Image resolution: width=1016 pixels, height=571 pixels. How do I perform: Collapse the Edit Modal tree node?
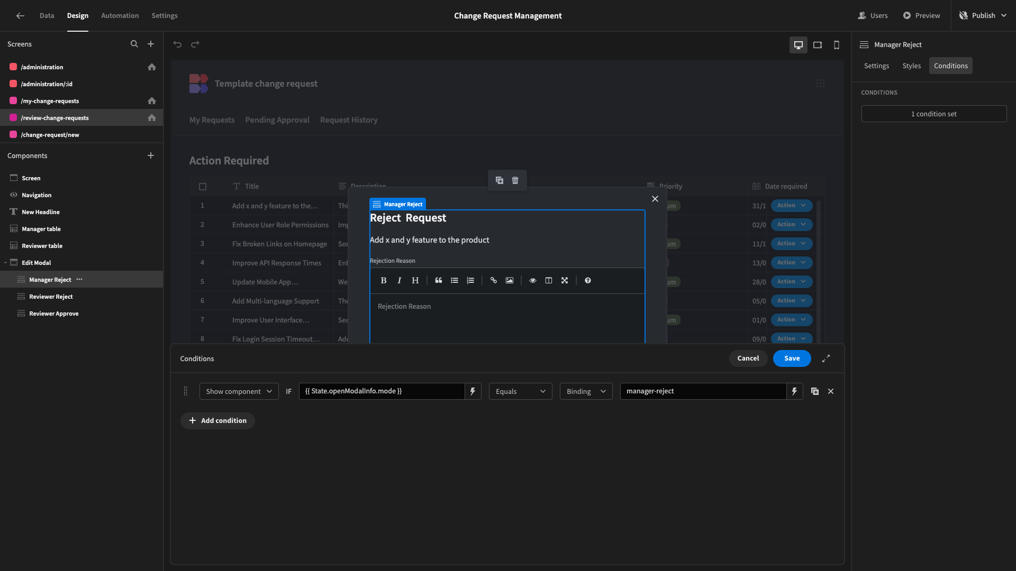coord(5,263)
